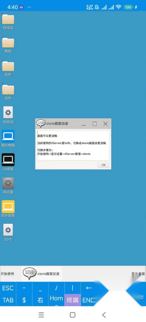Tap the left arrow key
This screenshot has height=322, width=146.
(x=89, y=288)
